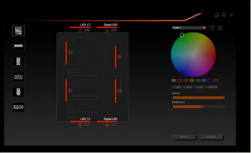Click the Brightness slider bar

coord(199,107)
